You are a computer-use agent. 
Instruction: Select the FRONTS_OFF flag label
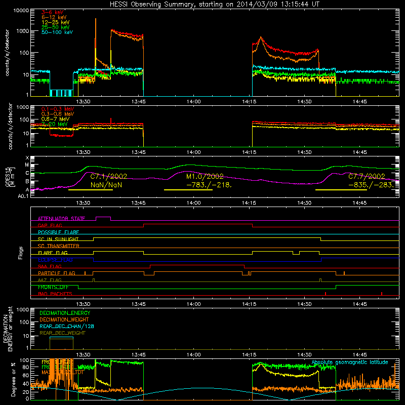pyautogui.click(x=53, y=287)
